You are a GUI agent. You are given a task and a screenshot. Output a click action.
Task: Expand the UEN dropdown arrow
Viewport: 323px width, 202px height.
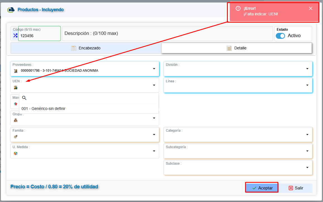tap(154, 85)
